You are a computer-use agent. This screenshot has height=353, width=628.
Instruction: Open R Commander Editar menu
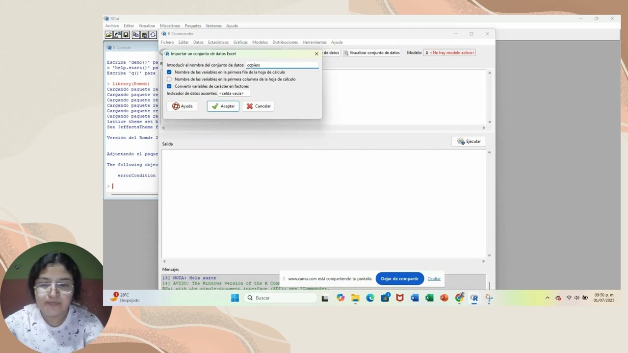[183, 42]
